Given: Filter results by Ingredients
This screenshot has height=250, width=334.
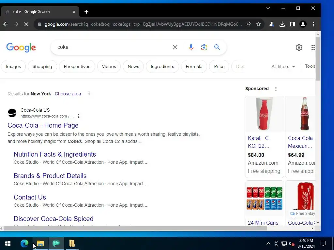Looking at the screenshot, I should tap(162, 66).
